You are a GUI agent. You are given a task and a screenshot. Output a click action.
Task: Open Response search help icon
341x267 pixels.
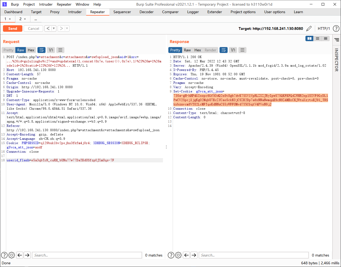[171, 255]
